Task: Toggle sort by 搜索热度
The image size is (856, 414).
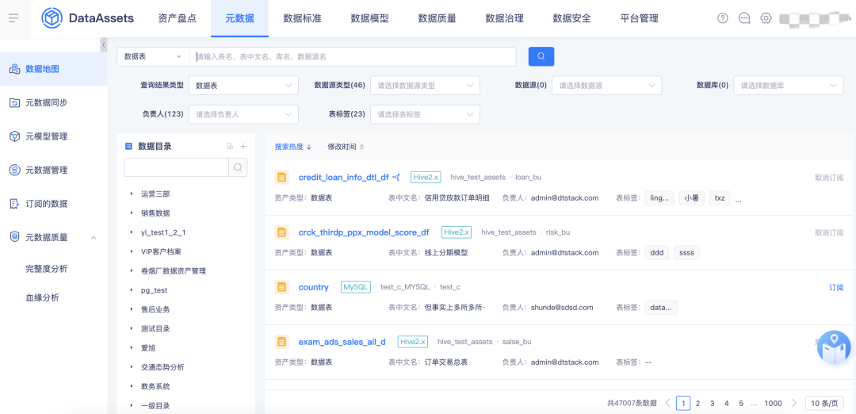Action: (x=292, y=147)
